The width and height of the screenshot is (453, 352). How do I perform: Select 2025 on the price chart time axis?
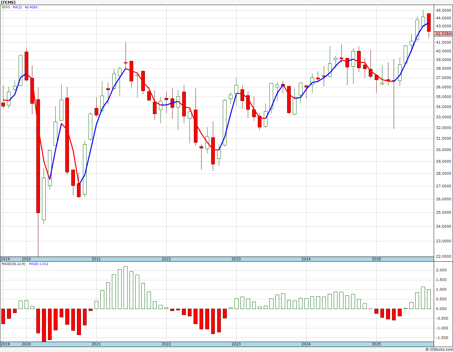376,259
